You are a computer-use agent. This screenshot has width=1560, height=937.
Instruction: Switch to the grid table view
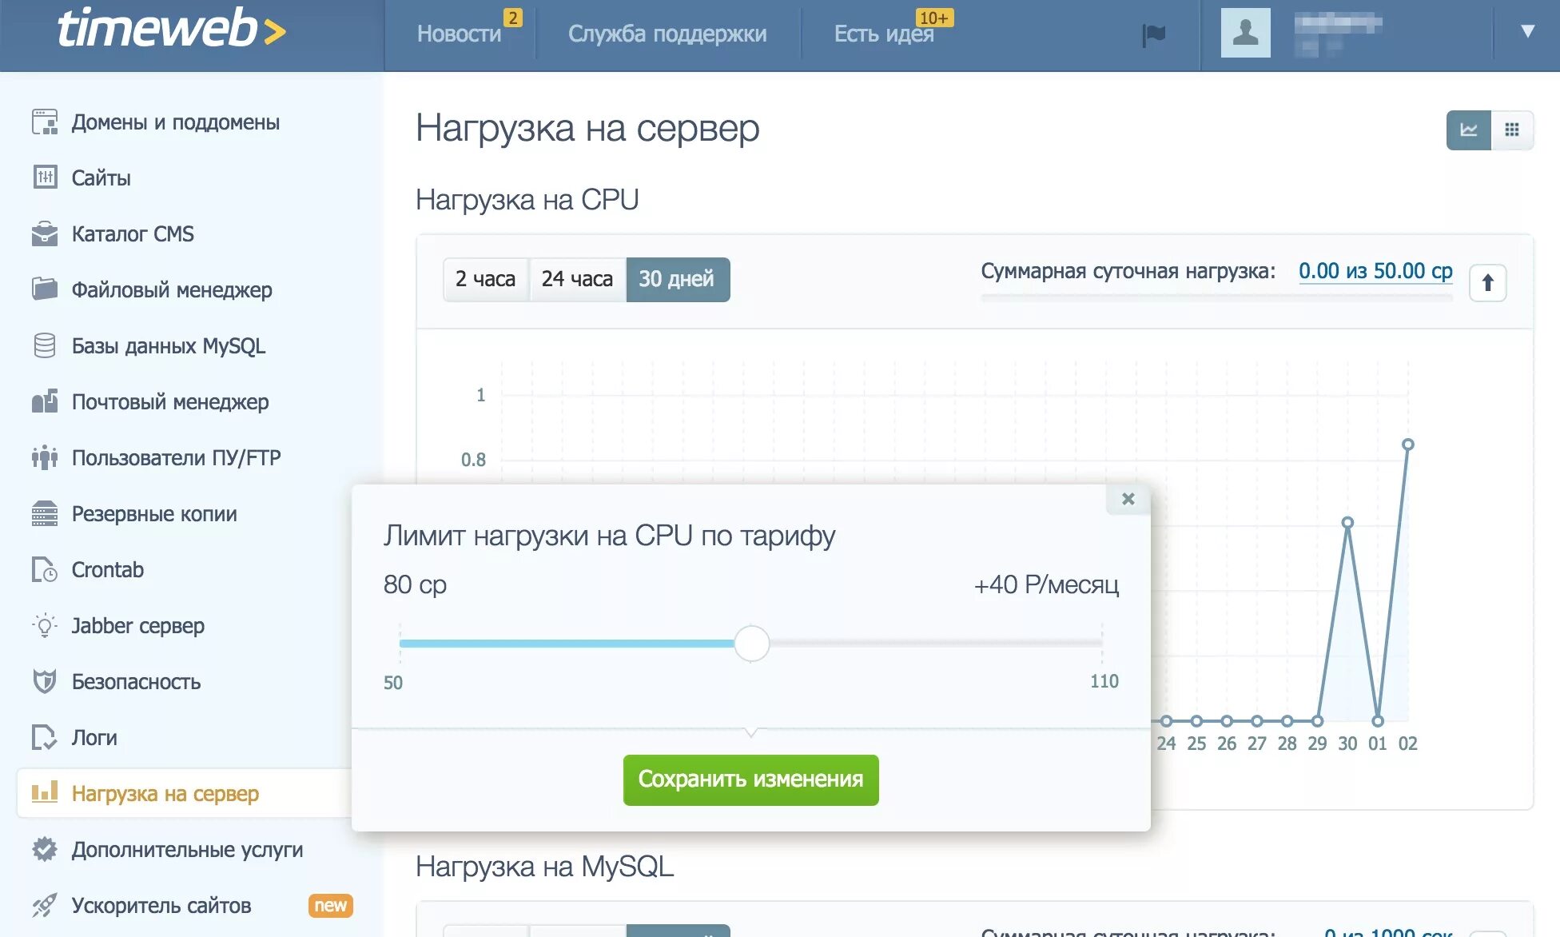pyautogui.click(x=1512, y=130)
